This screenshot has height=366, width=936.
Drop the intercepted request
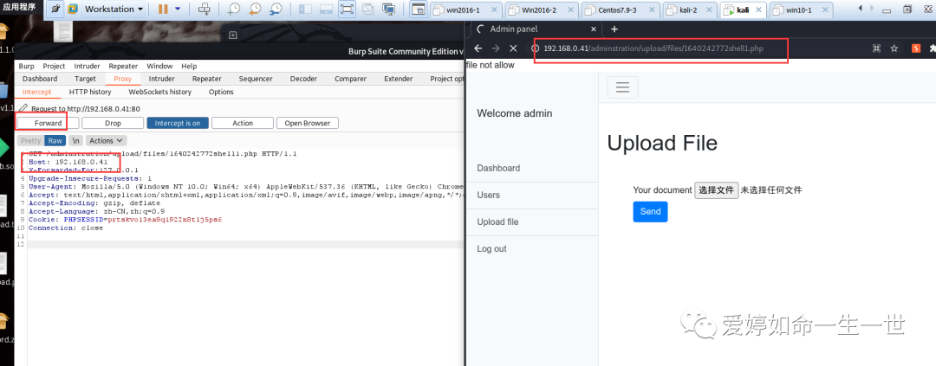coord(113,123)
